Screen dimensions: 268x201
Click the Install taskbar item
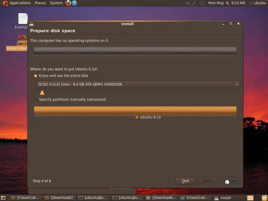coord(229,198)
